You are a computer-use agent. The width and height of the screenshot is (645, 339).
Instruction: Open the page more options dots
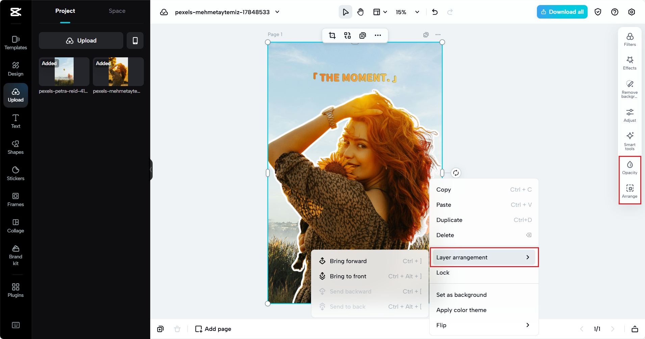click(x=438, y=35)
